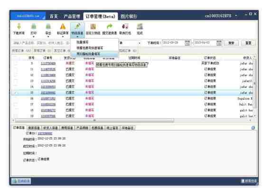The height and width of the screenshot is (188, 263).
Task: Expand the dropdown arrow under 打印
Action: pos(34,37)
